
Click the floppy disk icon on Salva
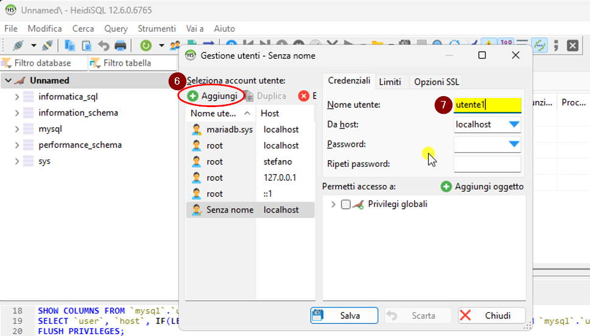tap(318, 315)
